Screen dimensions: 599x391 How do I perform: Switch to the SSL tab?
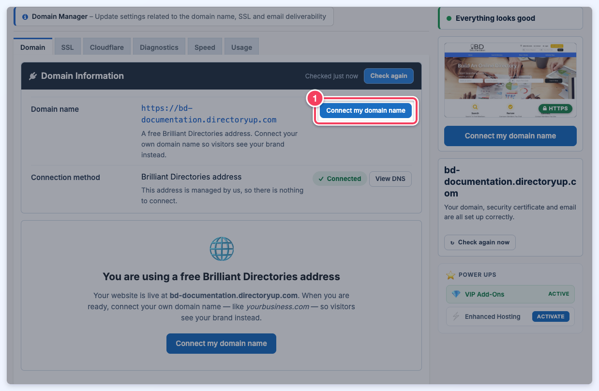coord(67,47)
